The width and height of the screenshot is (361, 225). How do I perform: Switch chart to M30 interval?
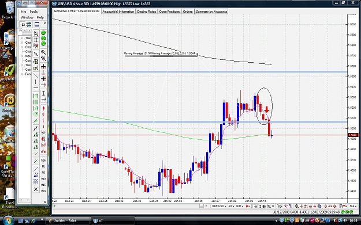(x=43, y=191)
